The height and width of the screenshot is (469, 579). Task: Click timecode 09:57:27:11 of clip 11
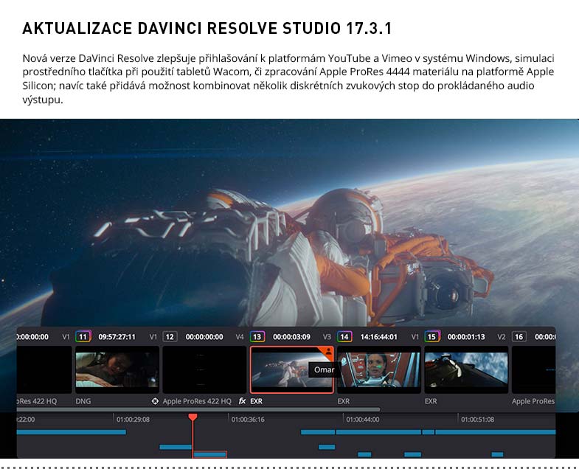117,337
